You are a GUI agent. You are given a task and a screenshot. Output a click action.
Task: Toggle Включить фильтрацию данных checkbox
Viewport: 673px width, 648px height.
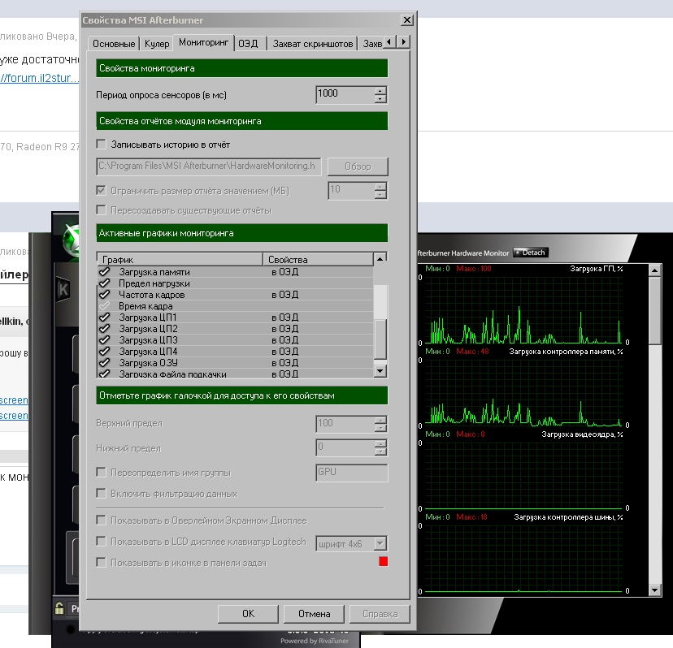click(102, 493)
